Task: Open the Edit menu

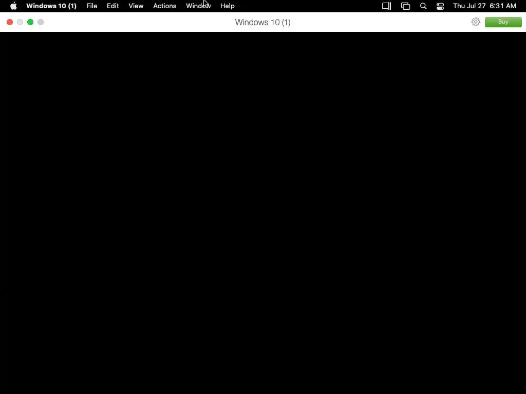Action: 112,6
